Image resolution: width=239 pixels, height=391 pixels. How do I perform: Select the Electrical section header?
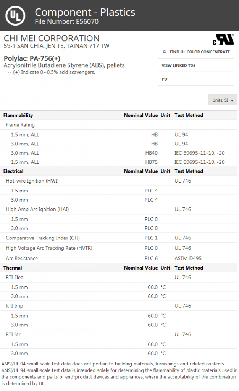coord(13,171)
